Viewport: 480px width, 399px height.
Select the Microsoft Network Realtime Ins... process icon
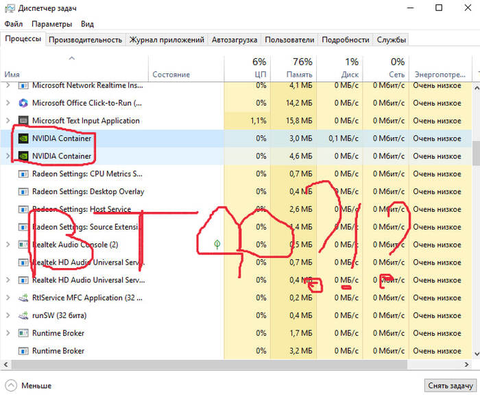[23, 86]
